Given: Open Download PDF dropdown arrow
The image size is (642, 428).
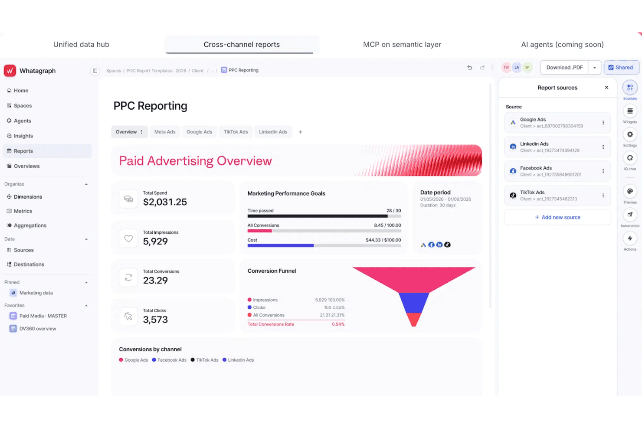Looking at the screenshot, I should [594, 68].
